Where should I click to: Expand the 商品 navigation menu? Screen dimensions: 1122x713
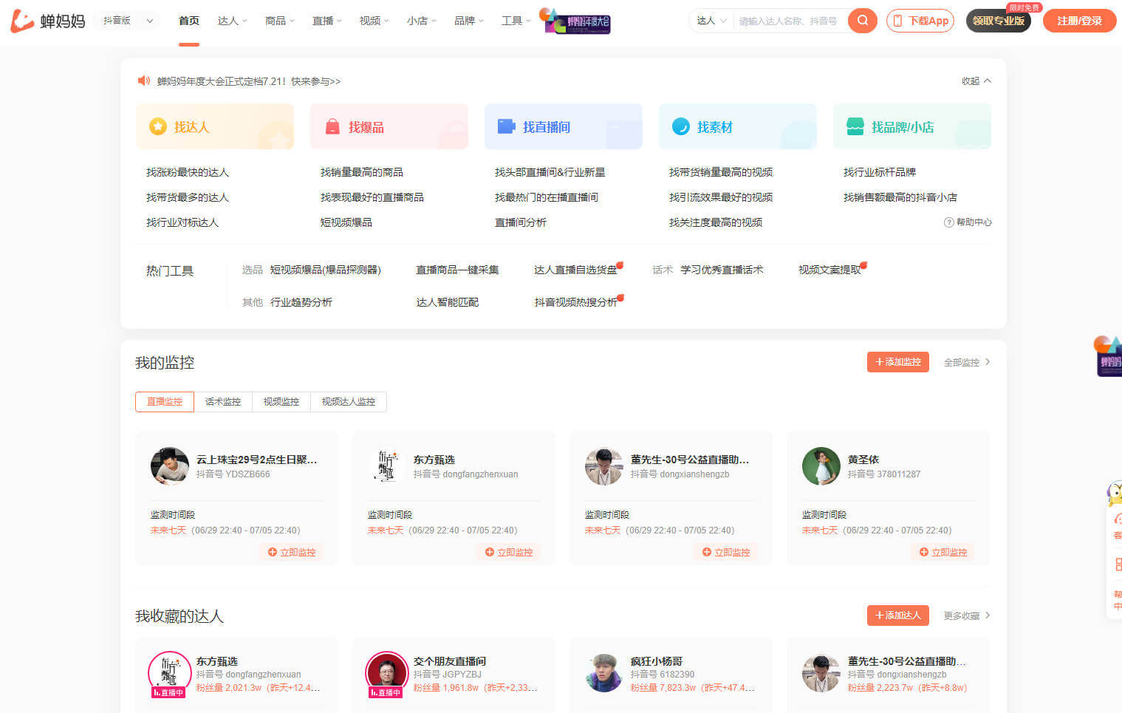(279, 21)
